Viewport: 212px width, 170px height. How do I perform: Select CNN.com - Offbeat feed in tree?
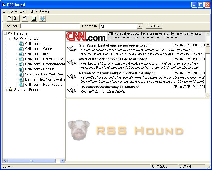pyautogui.click(x=39, y=69)
